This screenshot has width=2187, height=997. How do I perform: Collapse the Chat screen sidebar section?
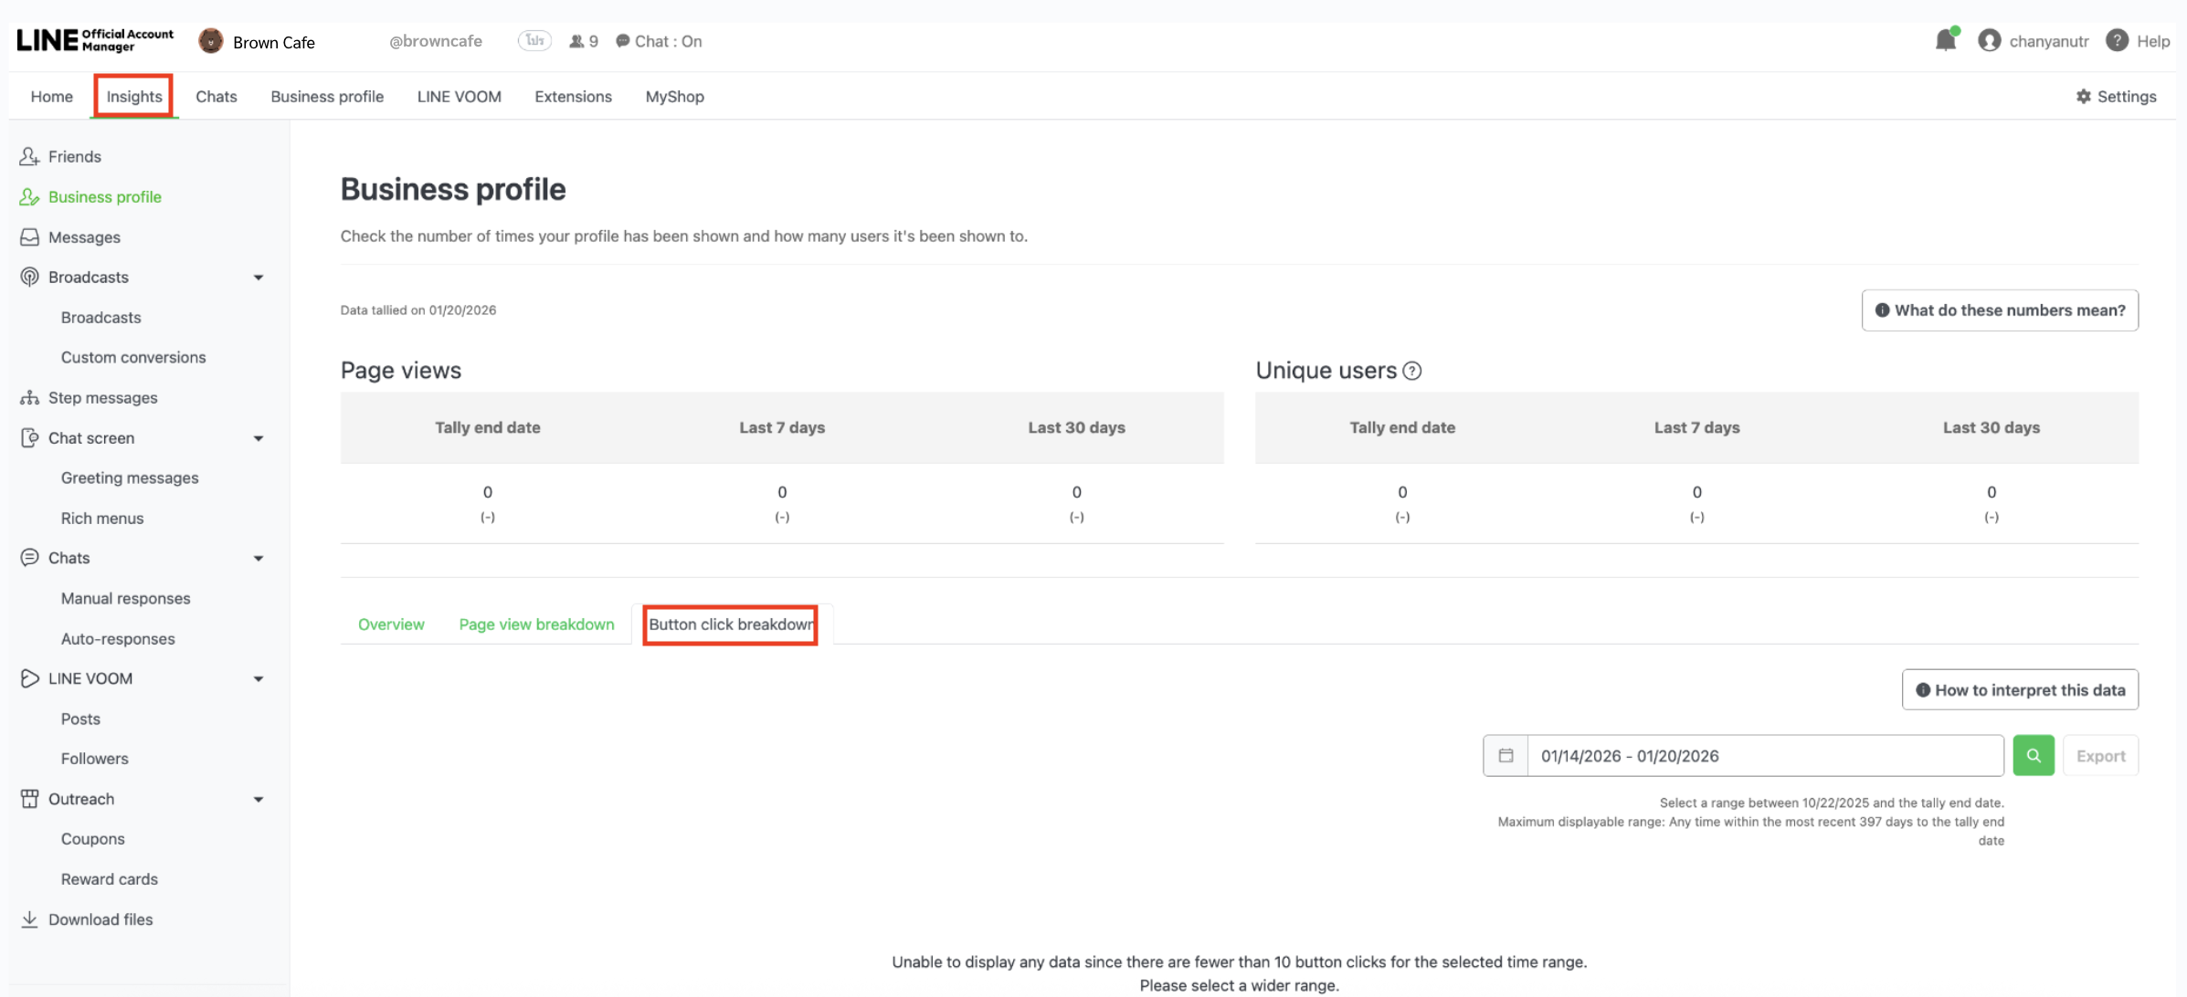pyautogui.click(x=259, y=438)
